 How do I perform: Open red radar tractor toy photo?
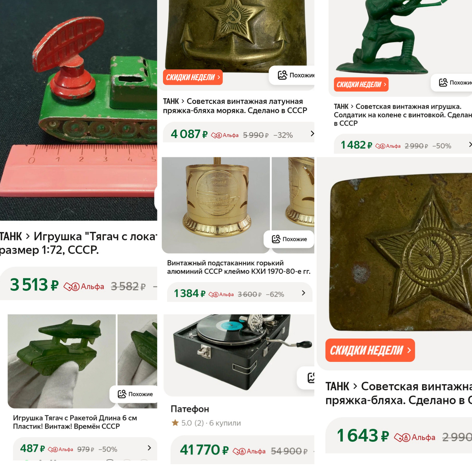click(79, 110)
